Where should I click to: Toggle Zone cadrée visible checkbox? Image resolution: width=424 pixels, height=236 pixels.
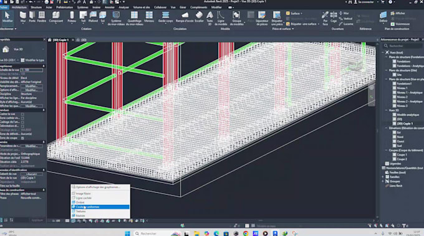click(x=22, y=118)
